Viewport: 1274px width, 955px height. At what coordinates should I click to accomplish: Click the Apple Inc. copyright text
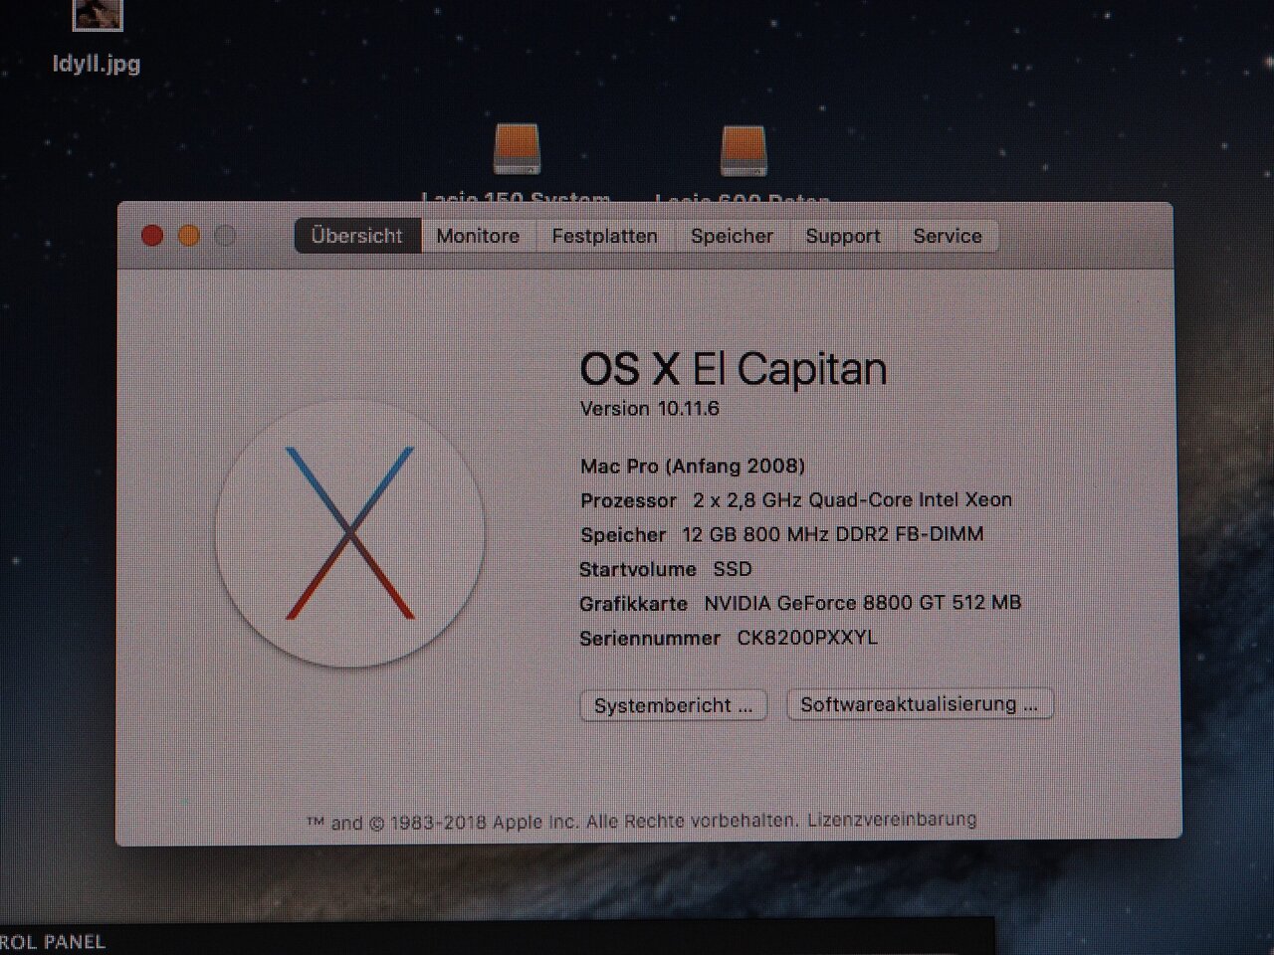click(552, 822)
